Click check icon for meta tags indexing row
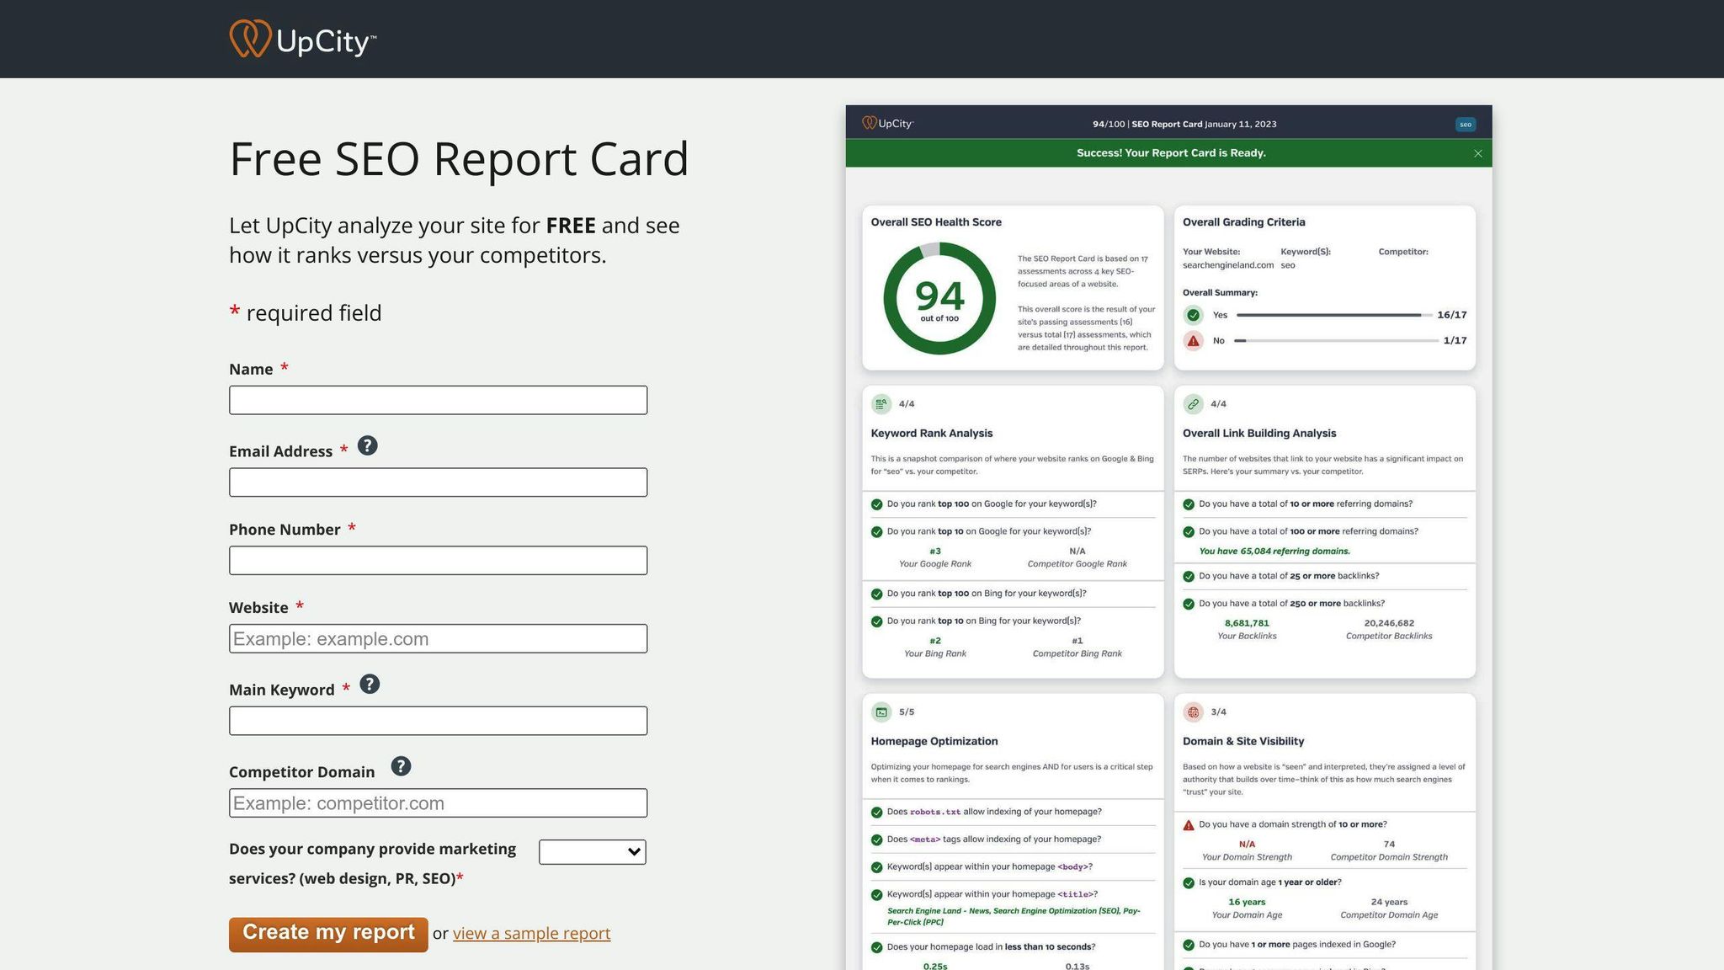1724x970 pixels. [876, 840]
